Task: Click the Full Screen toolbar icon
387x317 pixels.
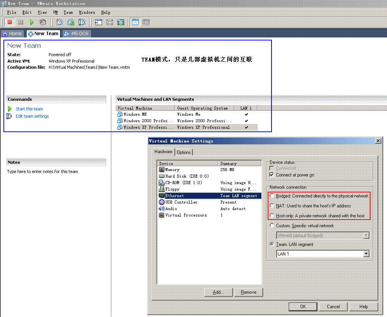Action: tap(121, 22)
